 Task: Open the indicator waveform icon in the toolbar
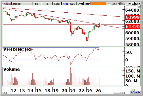click(9, 4)
